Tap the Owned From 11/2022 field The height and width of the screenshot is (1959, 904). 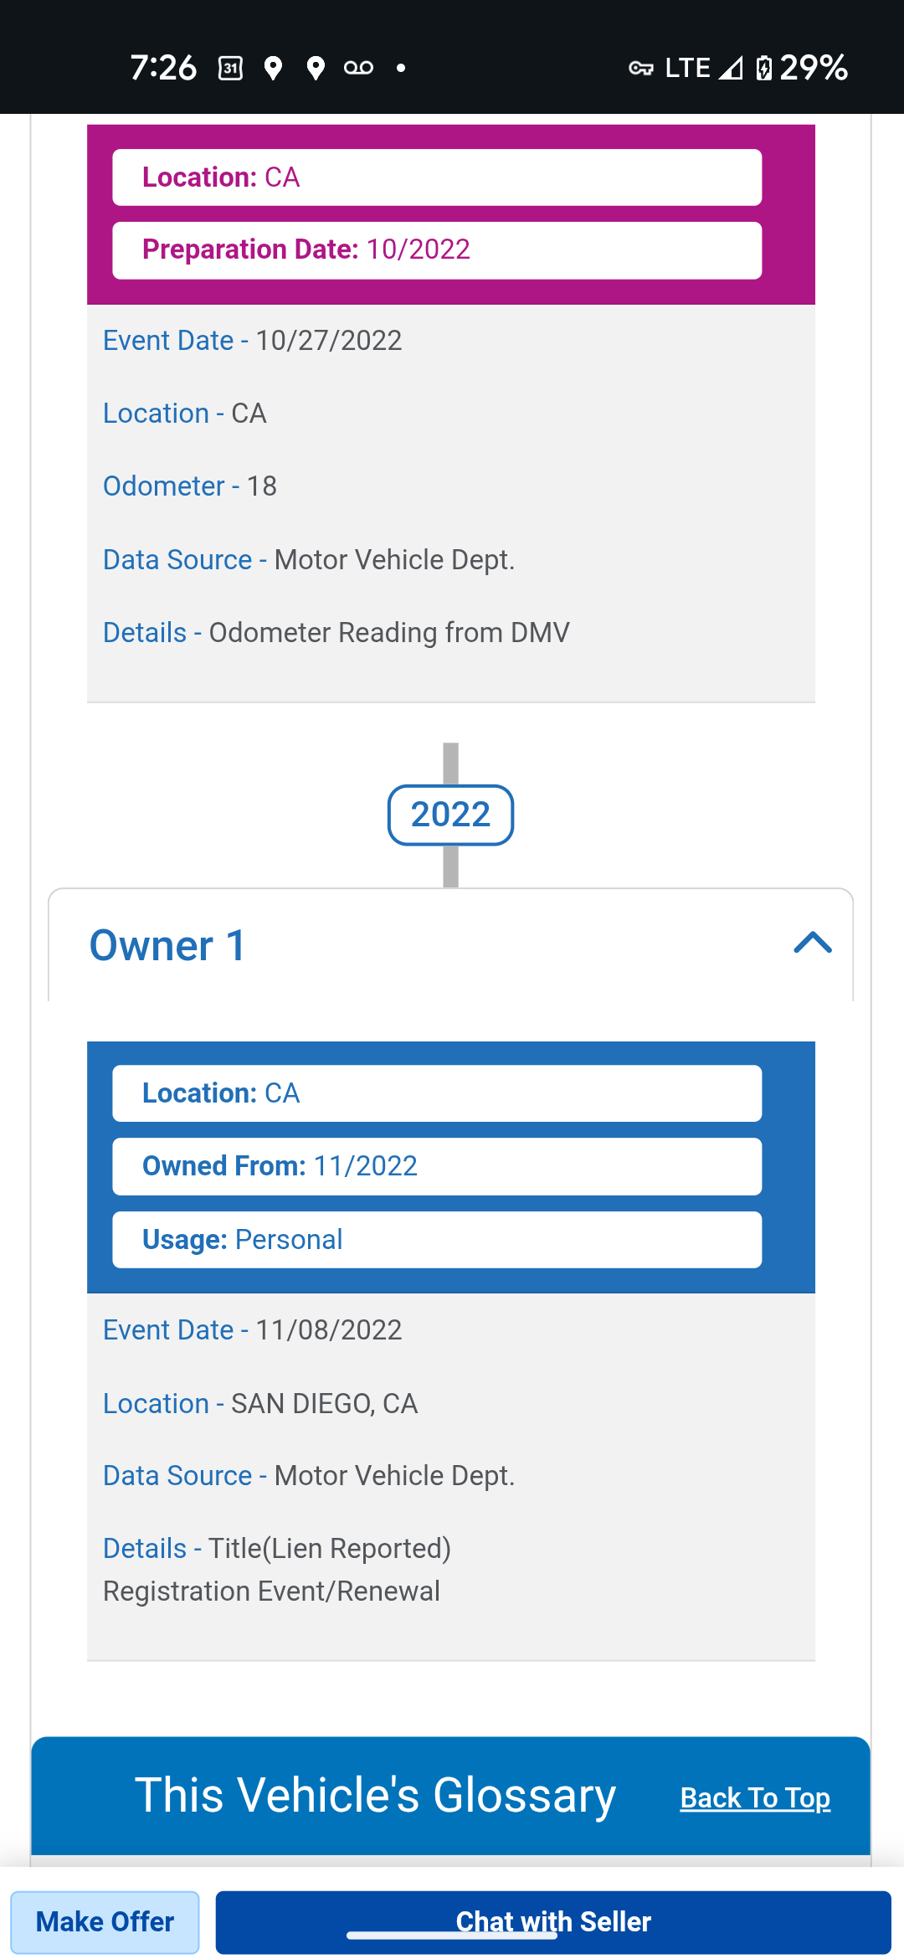coord(437,1166)
